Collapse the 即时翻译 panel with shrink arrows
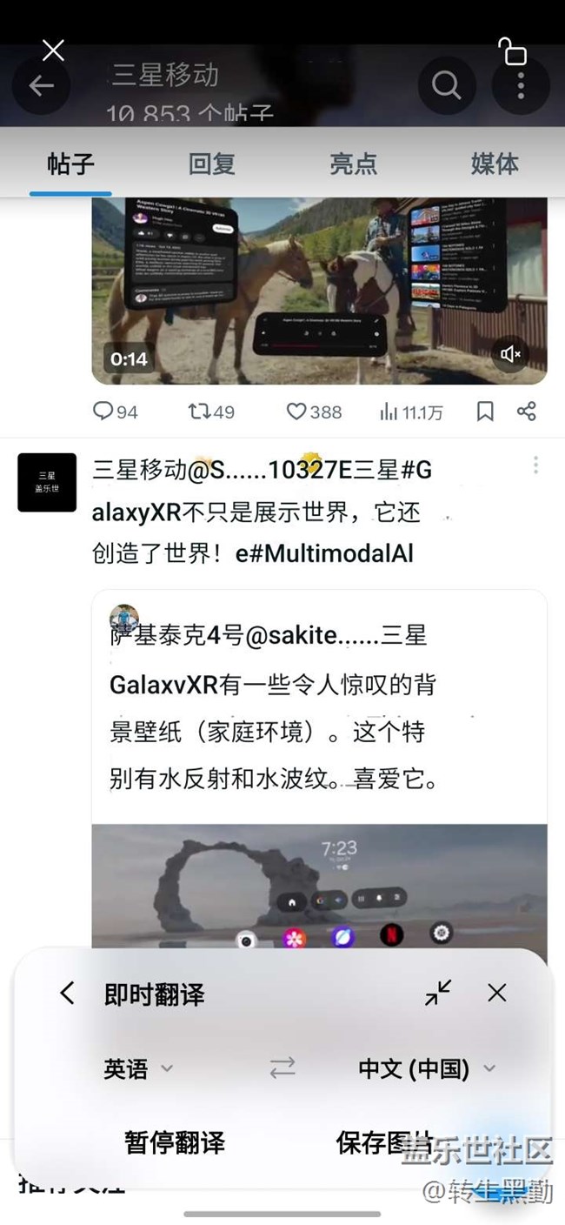Viewport: 565px width, 1225px height. [438, 993]
